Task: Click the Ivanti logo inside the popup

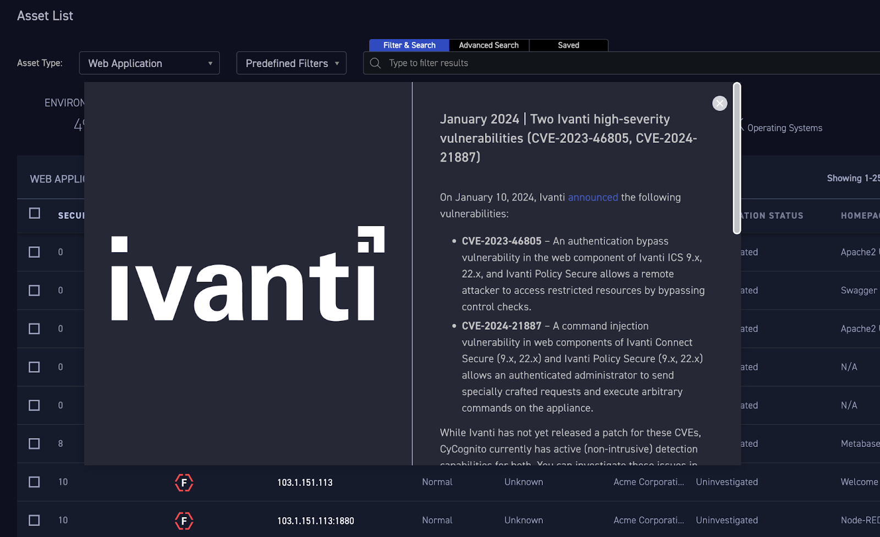Action: (246, 278)
